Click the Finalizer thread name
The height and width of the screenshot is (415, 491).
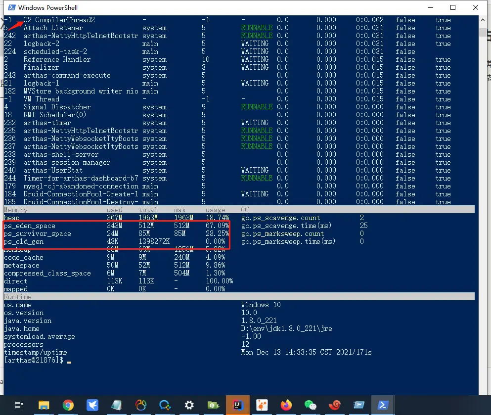click(x=42, y=67)
